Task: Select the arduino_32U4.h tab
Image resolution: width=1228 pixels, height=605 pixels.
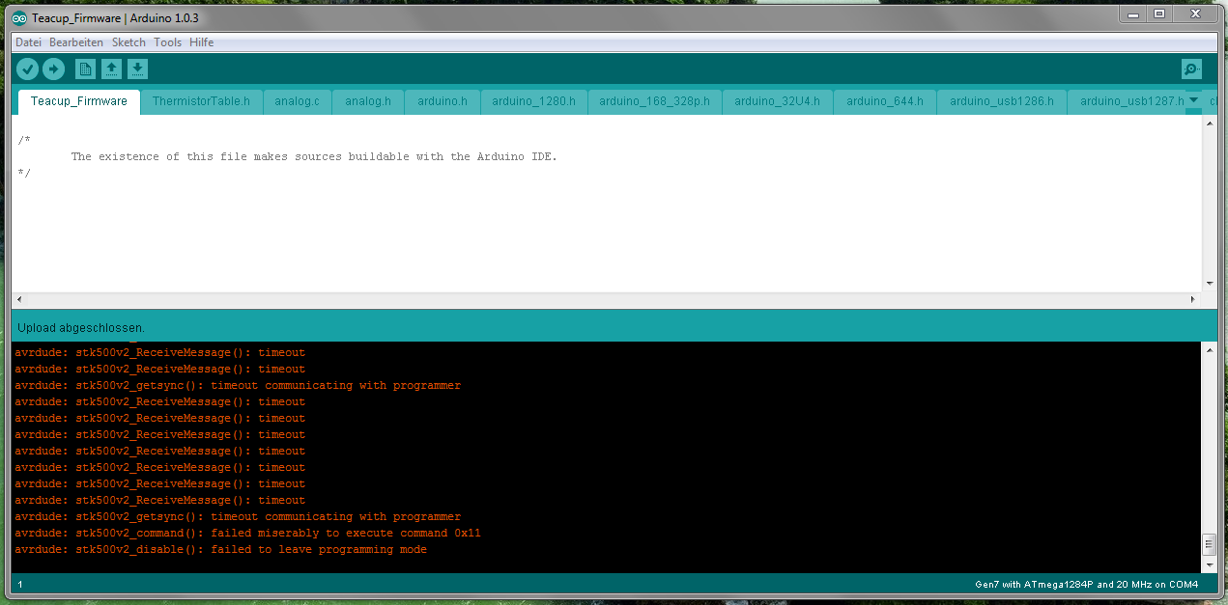Action: coord(777,101)
